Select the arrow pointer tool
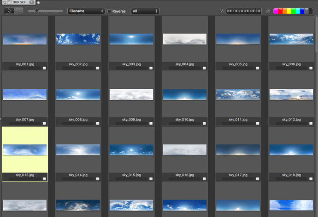 9,11
